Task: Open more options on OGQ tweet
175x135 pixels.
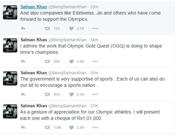Action: [95, 61]
